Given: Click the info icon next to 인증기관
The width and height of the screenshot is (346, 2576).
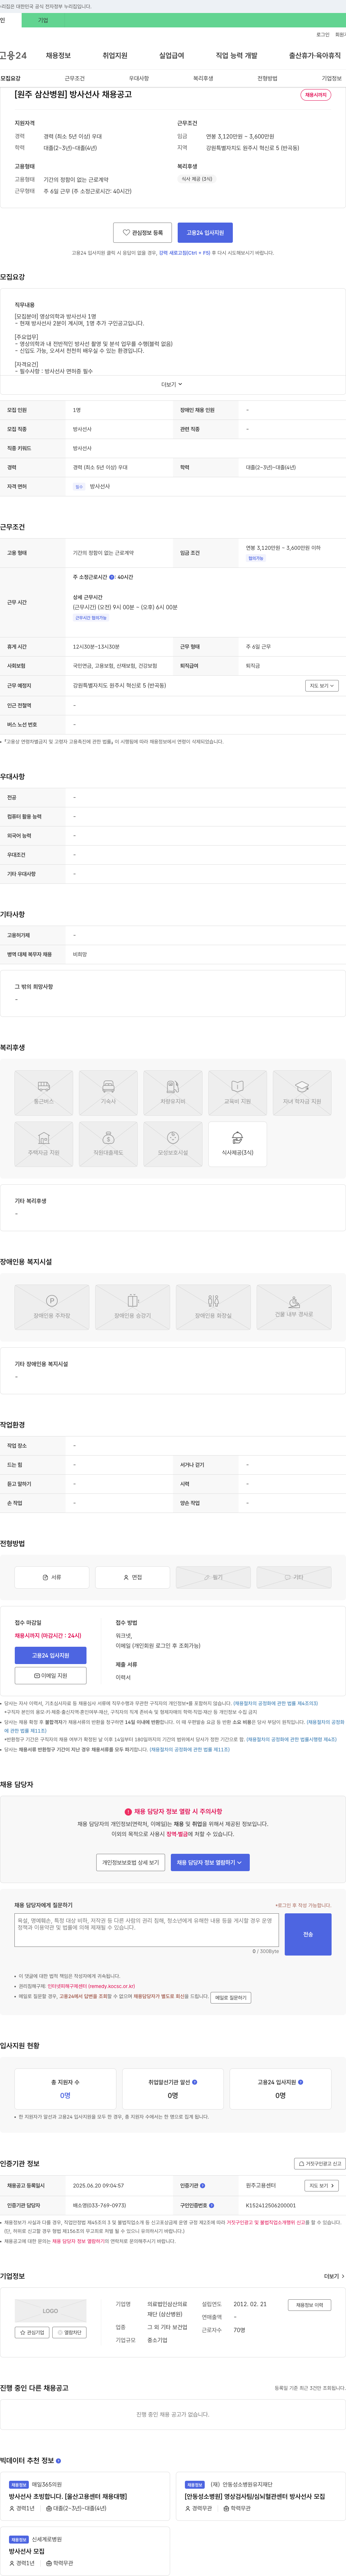Looking at the screenshot, I should [202, 2186].
